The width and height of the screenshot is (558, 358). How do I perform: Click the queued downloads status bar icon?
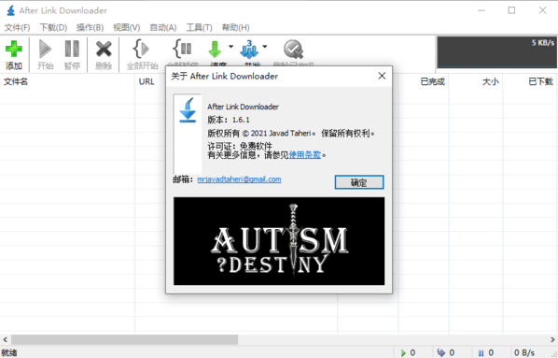coord(441,352)
